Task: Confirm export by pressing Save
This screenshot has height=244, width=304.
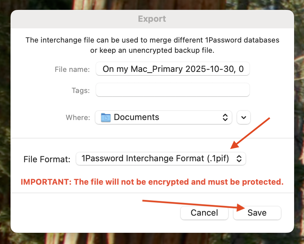Action: click(257, 213)
